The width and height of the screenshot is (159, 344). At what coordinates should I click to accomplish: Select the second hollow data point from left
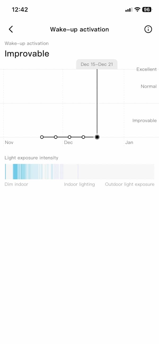click(x=56, y=137)
